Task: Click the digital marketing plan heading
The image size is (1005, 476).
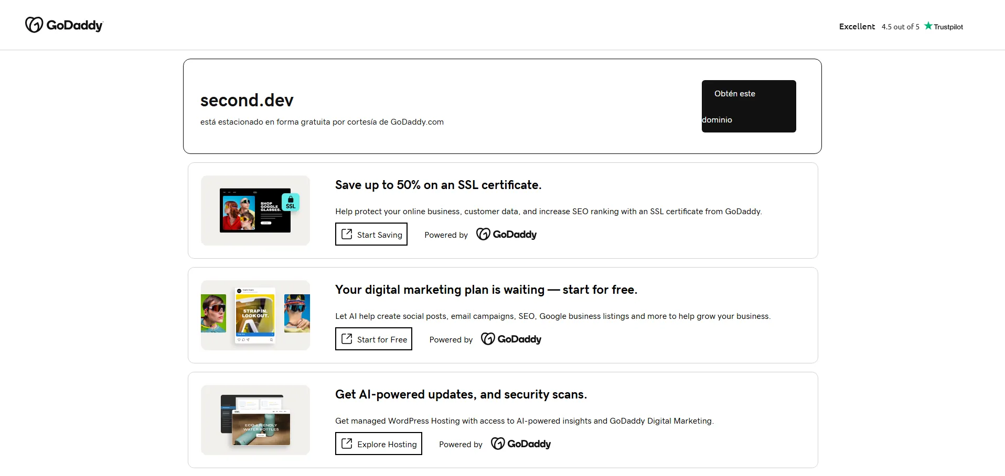Action: point(486,290)
